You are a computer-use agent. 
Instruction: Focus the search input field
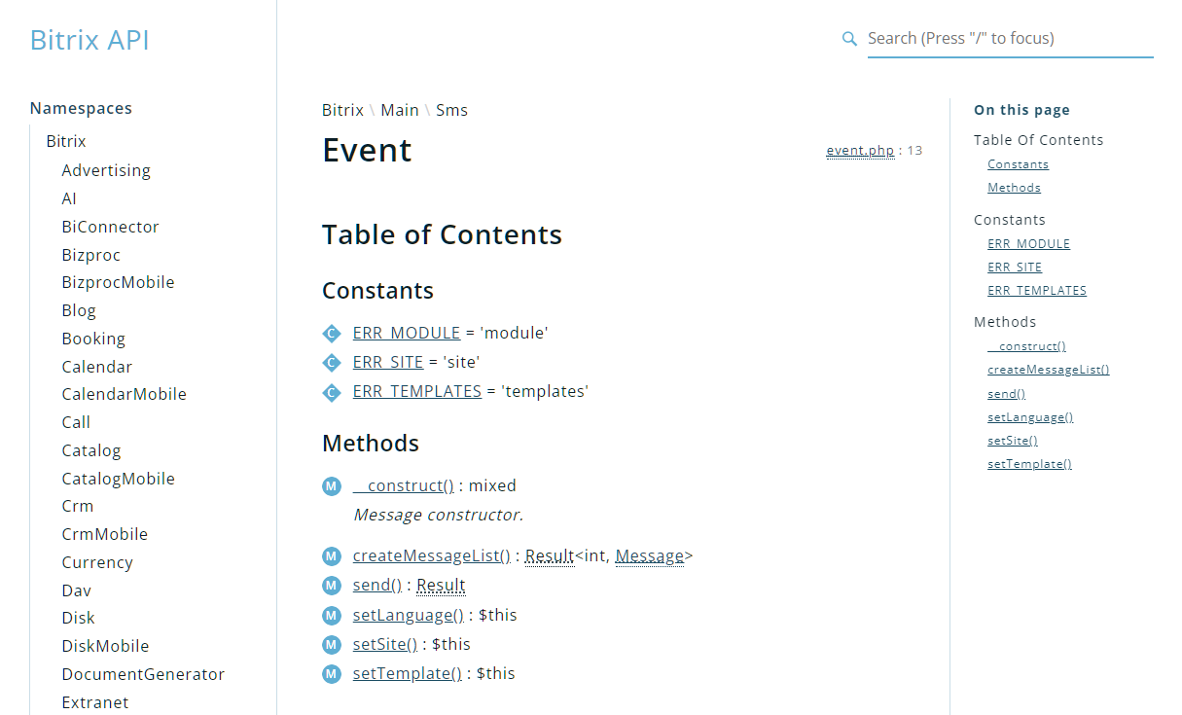pos(1010,39)
